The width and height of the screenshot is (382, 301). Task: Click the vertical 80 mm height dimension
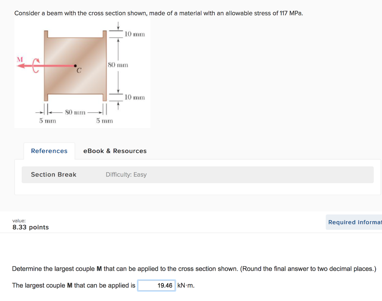pyautogui.click(x=118, y=65)
